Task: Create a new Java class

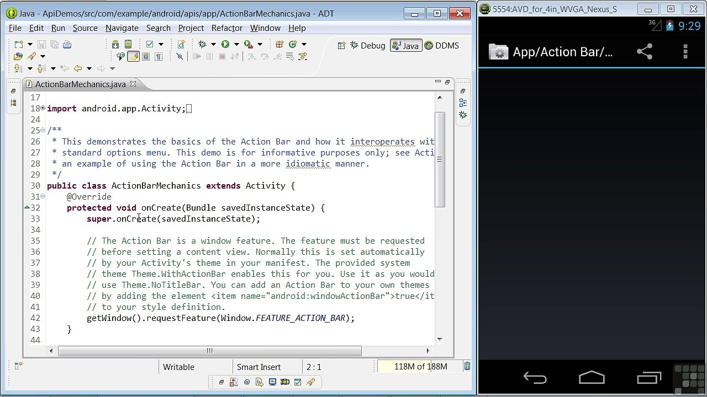Action: [293, 45]
